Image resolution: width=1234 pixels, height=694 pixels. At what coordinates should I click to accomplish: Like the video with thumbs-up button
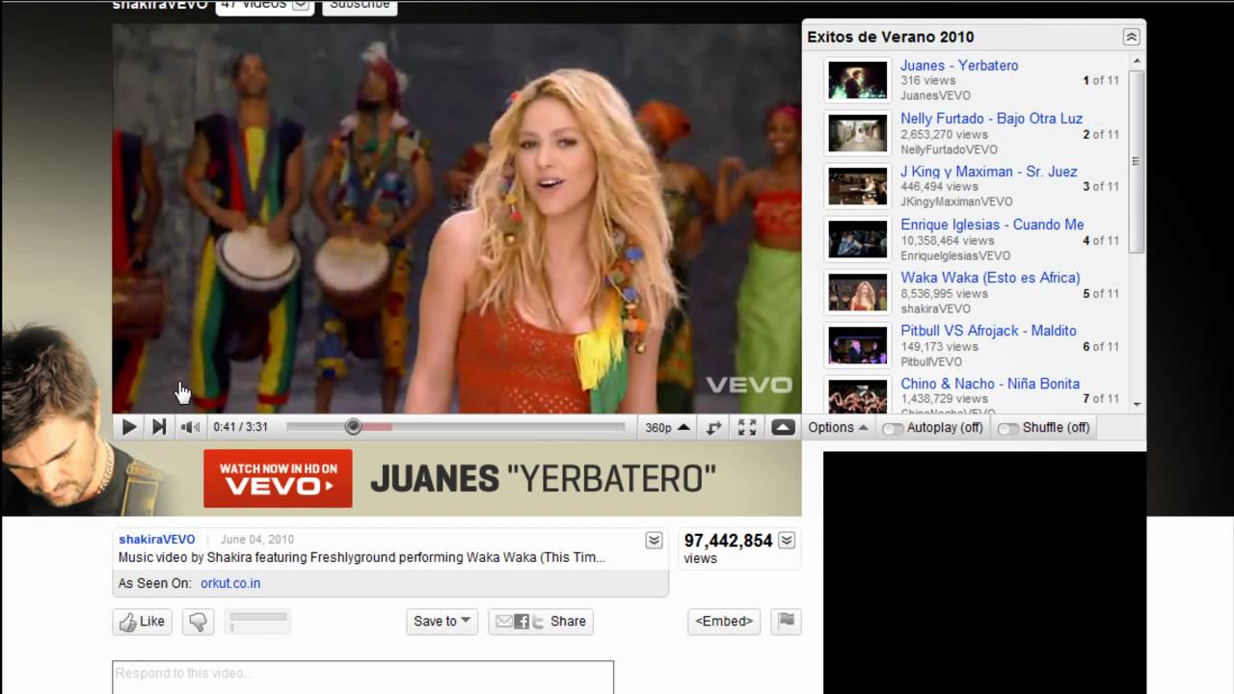(x=142, y=622)
